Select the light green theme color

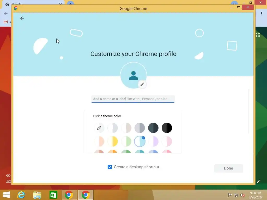click(x=126, y=141)
